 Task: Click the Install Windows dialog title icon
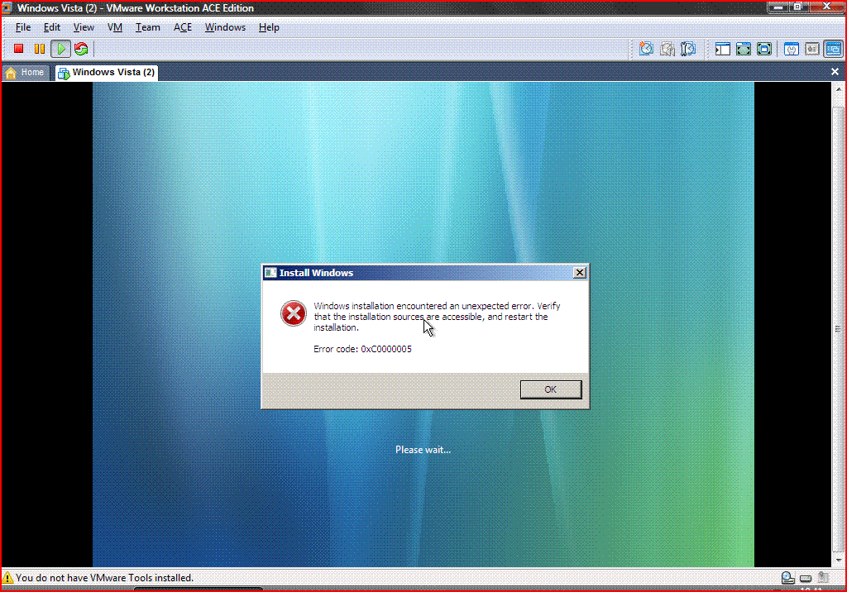click(x=270, y=273)
